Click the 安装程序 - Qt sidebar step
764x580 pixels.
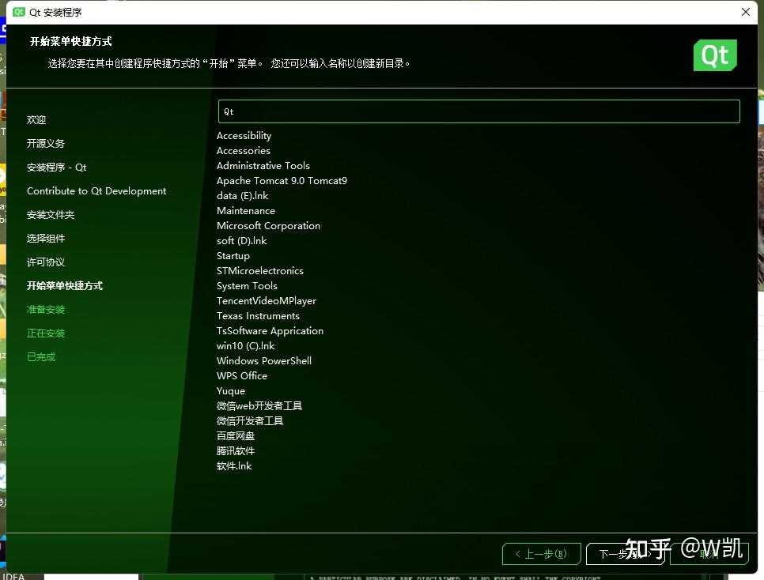[x=56, y=168]
